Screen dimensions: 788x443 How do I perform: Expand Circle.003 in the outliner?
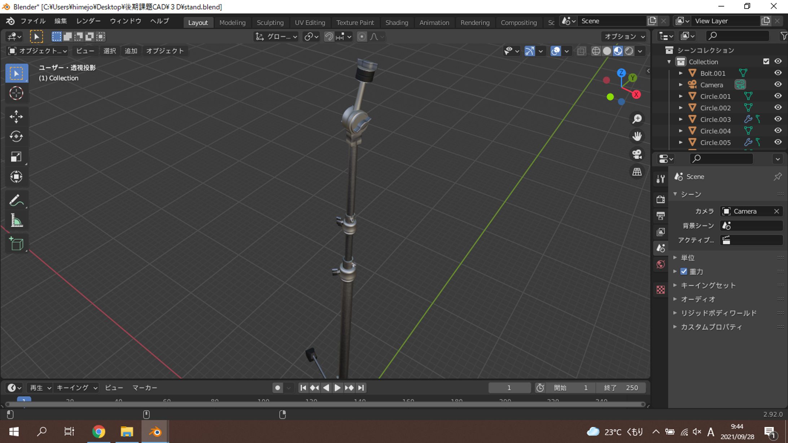(680, 119)
